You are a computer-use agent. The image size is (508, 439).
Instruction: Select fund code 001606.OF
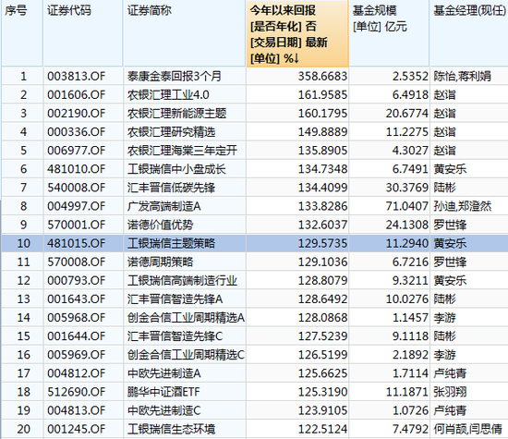77,95
